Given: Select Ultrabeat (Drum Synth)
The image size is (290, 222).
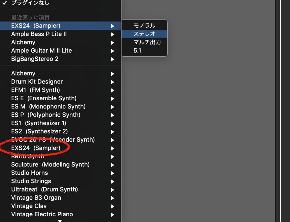Looking at the screenshot, I should click(x=61, y=189).
